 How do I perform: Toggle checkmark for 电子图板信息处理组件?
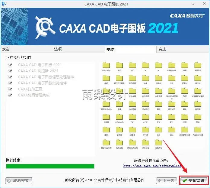point(10,77)
